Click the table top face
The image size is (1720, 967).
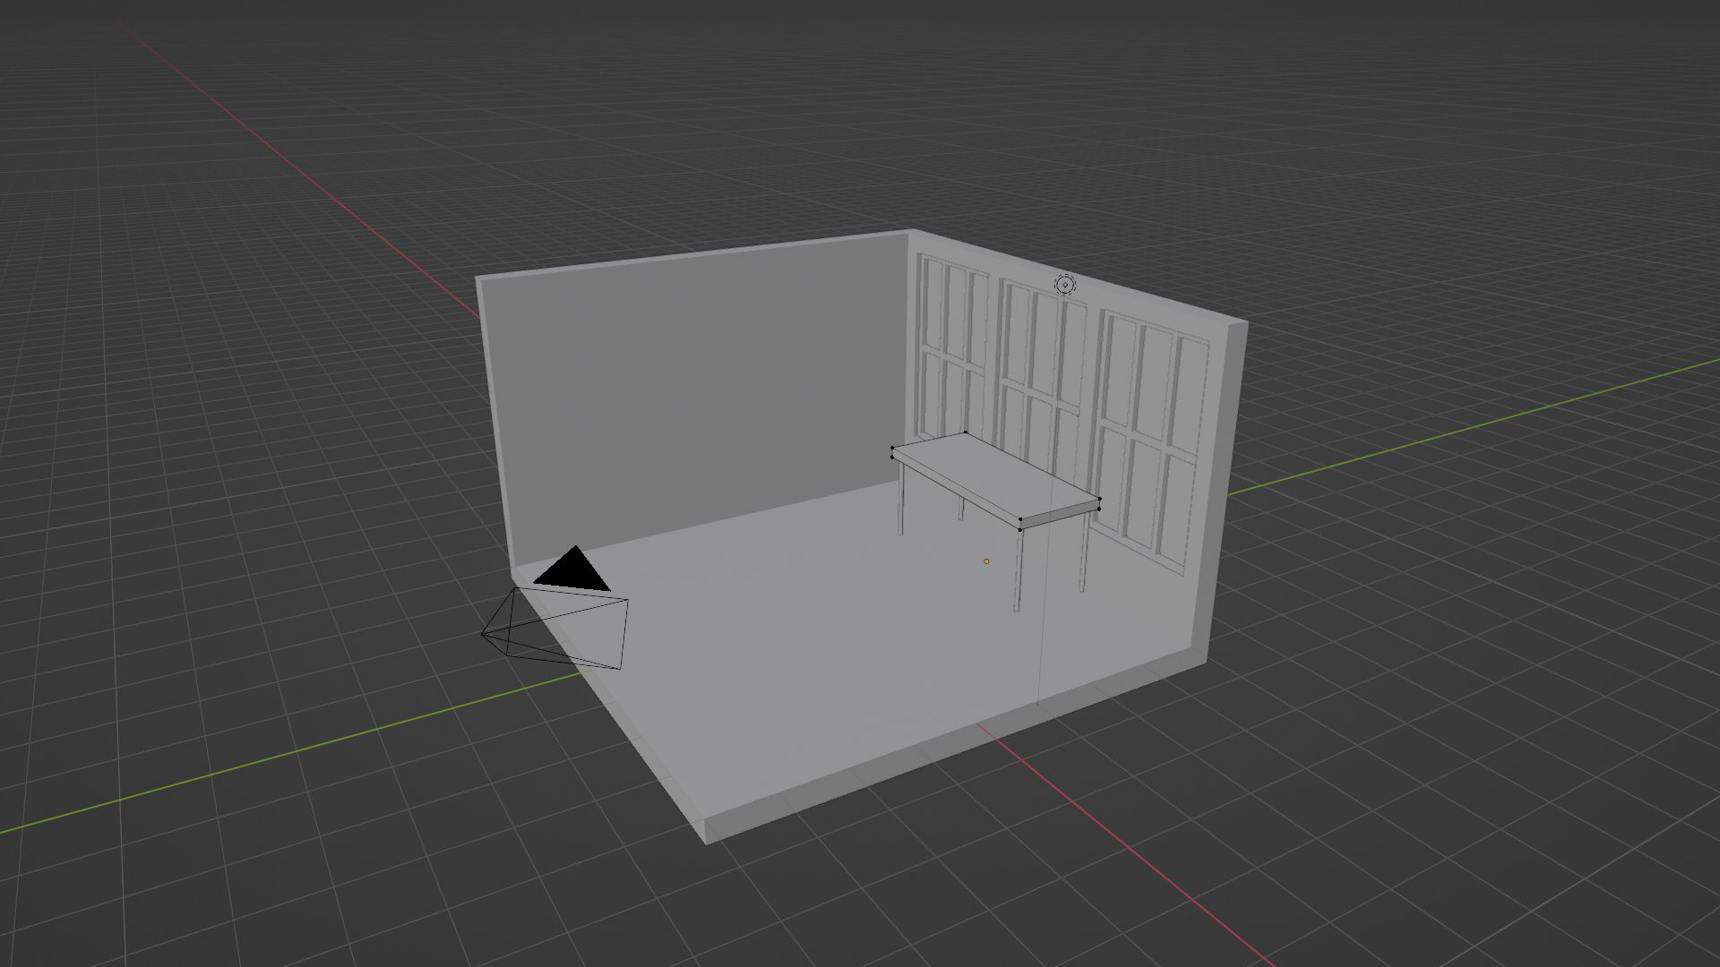(994, 476)
